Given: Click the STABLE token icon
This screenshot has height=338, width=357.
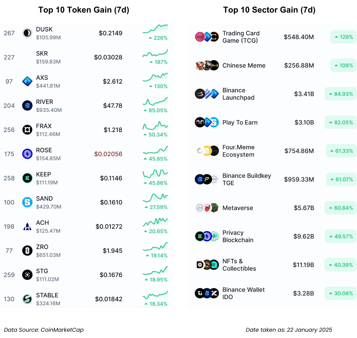Looking at the screenshot, I should 27,299.
